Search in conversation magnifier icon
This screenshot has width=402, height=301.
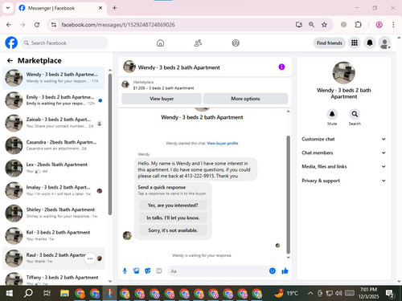coord(355,114)
